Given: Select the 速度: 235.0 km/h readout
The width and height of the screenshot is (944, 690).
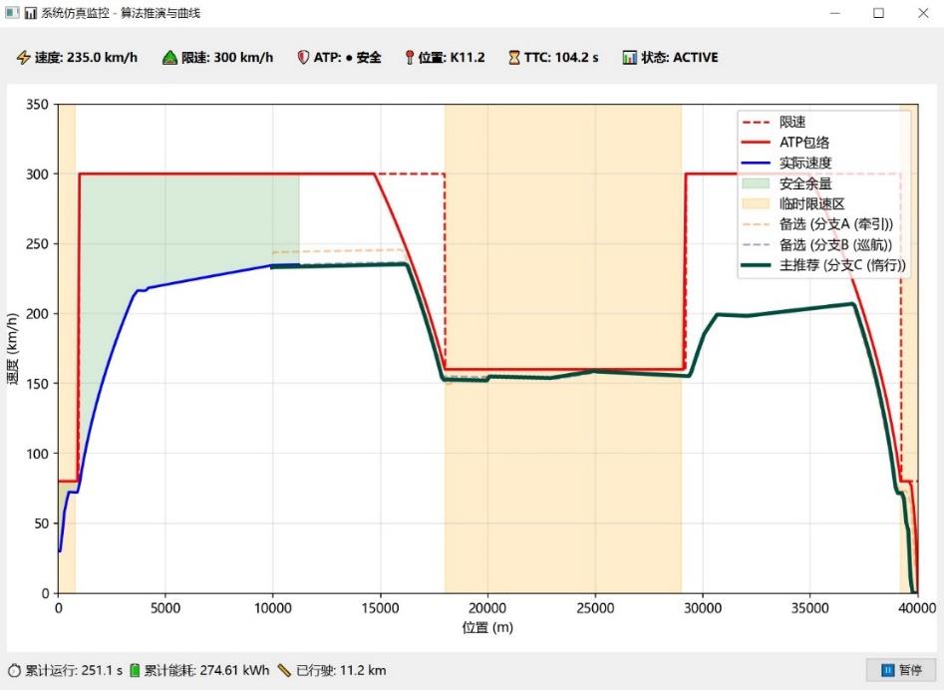Looking at the screenshot, I should click(86, 57).
